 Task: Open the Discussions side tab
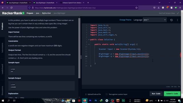coord(2,91)
